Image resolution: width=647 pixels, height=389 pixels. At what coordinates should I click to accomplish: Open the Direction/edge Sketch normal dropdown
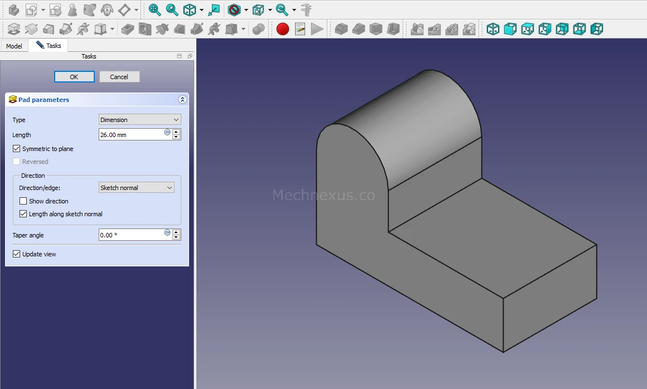[x=137, y=188]
